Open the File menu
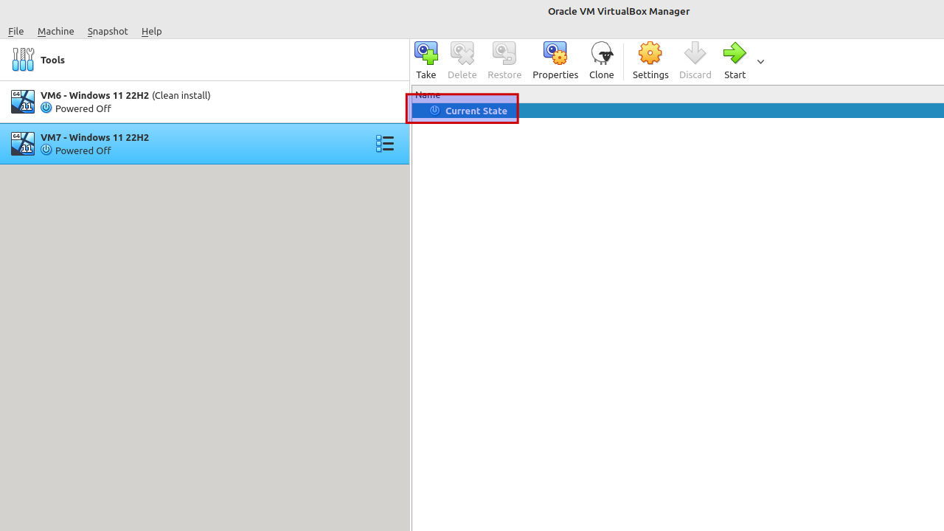Screen dimensions: 944x531 tap(16, 31)
